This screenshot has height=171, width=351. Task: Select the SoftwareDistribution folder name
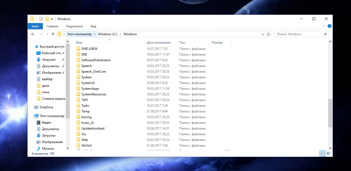coord(96,60)
